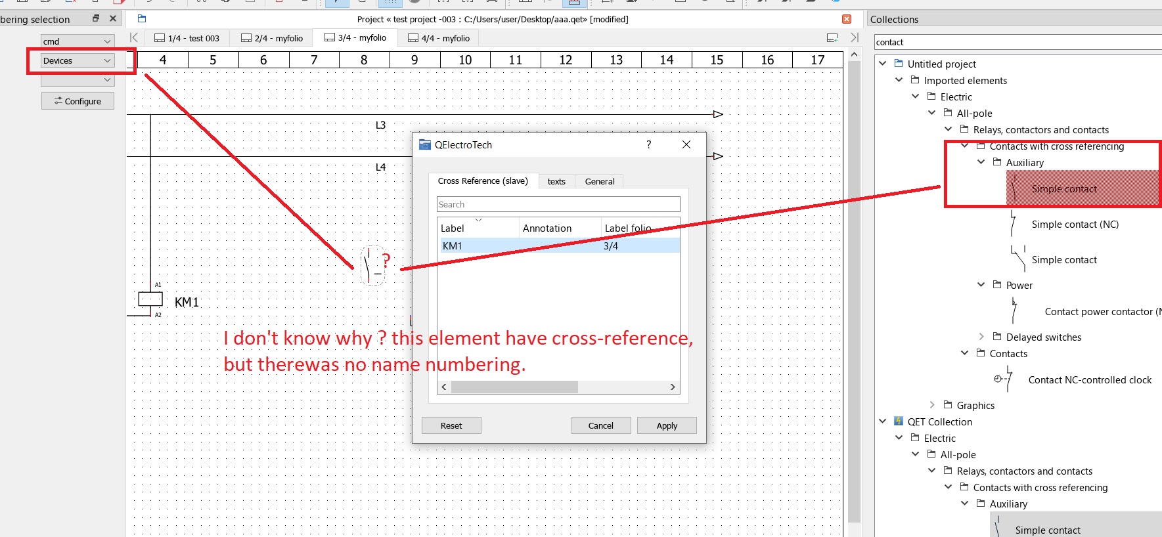Collapse the QET Collection tree node
This screenshot has height=537, width=1162.
[x=883, y=421]
